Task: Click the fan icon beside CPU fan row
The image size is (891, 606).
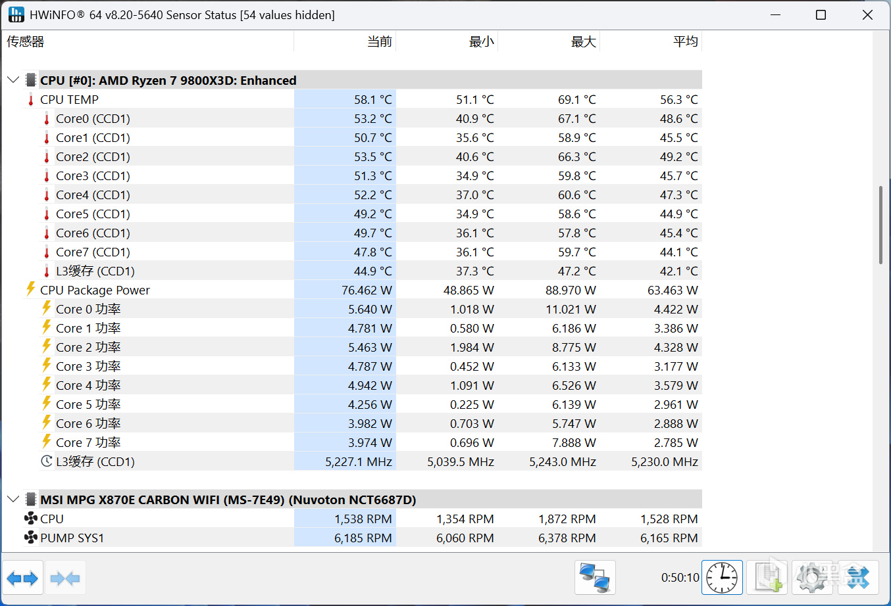Action: point(31,519)
